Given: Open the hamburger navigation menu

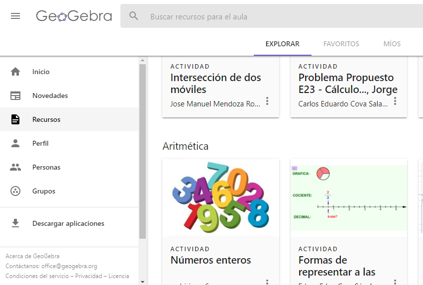Looking at the screenshot, I should pos(15,16).
